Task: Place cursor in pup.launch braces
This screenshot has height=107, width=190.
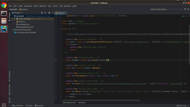Action: pos(107,60)
